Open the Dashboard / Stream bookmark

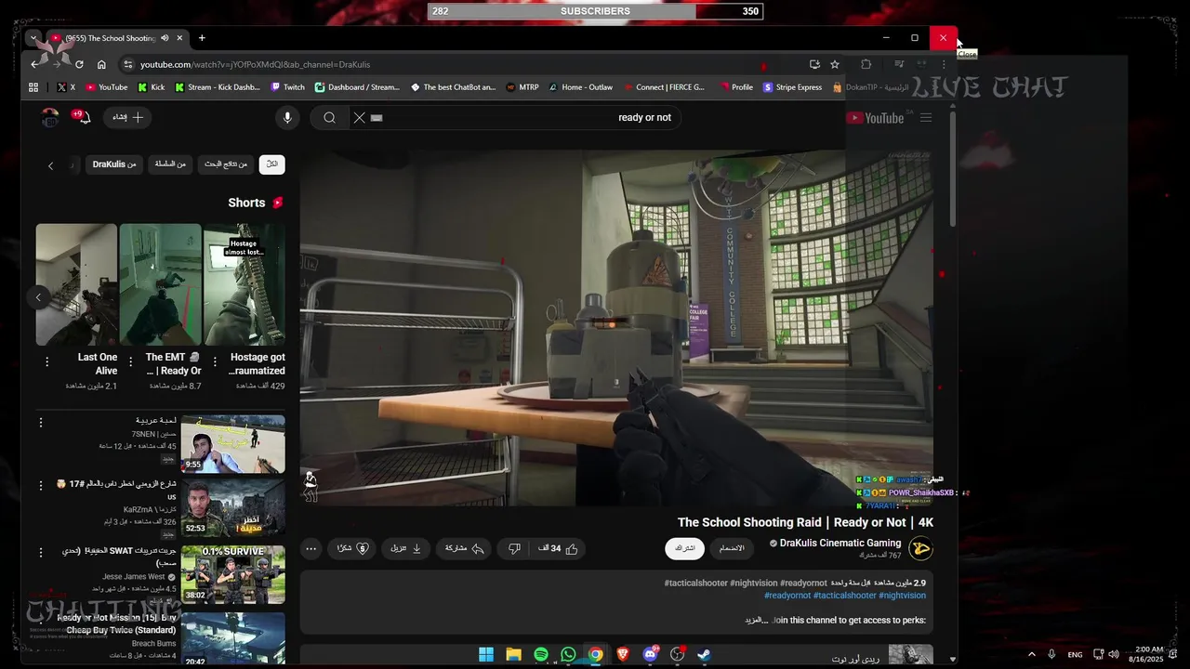pos(357,87)
